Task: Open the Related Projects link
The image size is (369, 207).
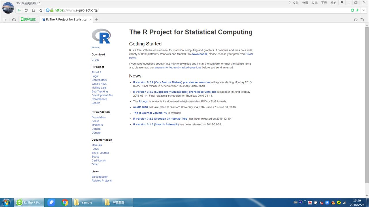Action: click(x=101, y=181)
